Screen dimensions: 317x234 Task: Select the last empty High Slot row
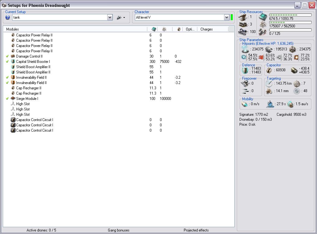(x=118, y=115)
